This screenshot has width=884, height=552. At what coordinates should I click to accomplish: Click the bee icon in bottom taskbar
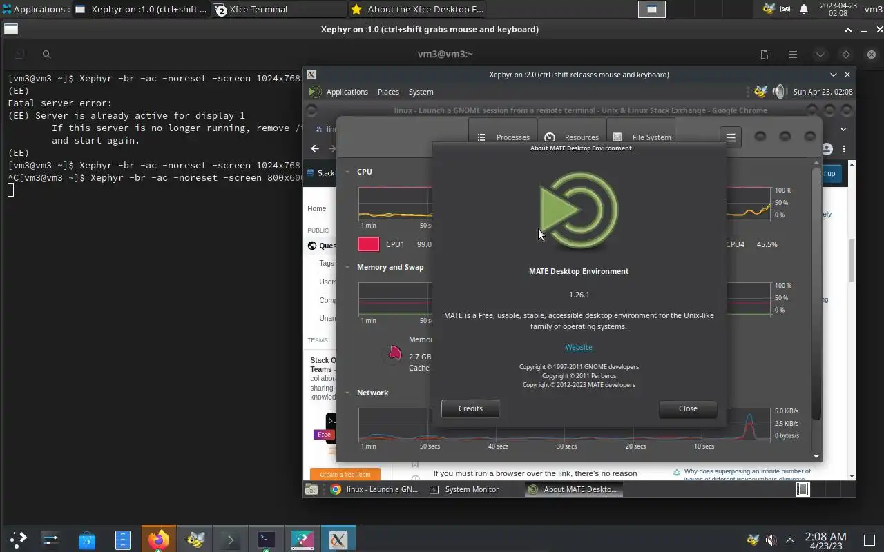click(x=195, y=540)
